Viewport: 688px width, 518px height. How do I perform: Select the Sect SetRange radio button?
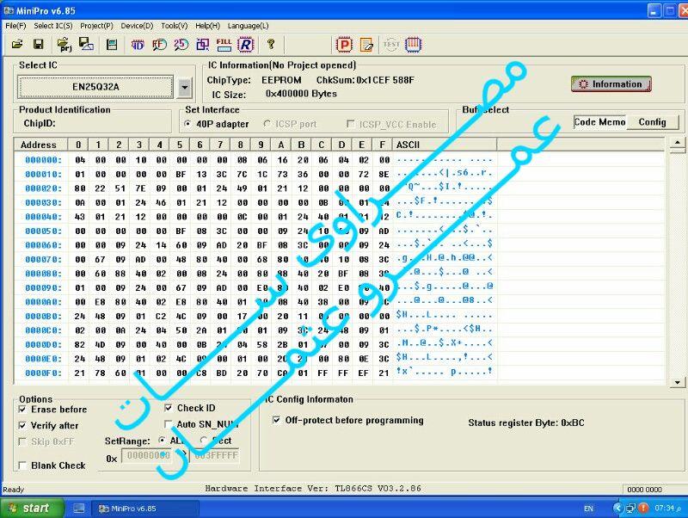[204, 440]
